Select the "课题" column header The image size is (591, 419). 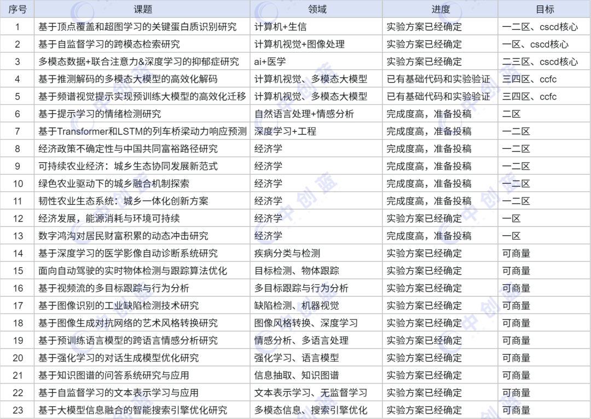pos(142,9)
